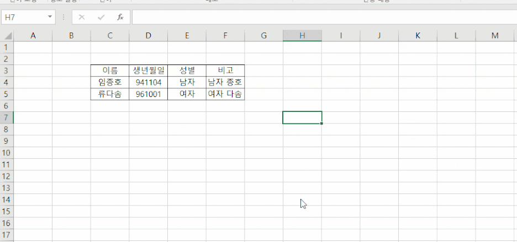The width and height of the screenshot is (517, 242).
Task: Select column B header
Action: tap(71, 36)
